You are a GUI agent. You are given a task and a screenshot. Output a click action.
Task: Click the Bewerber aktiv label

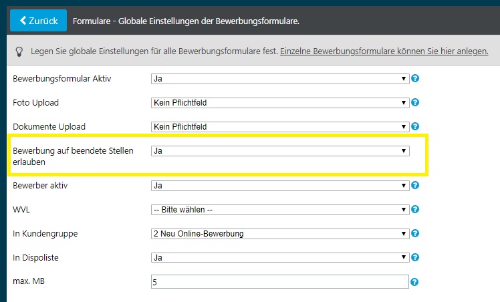40,185
